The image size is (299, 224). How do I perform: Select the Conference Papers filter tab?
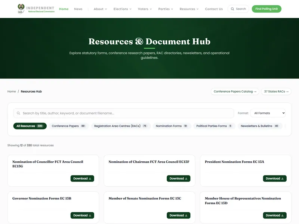coord(69,126)
